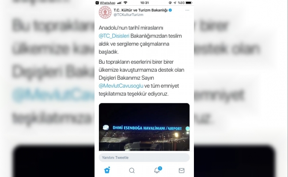
Task: Open the @MevlutCavusoglu mention link
Action: [121, 86]
